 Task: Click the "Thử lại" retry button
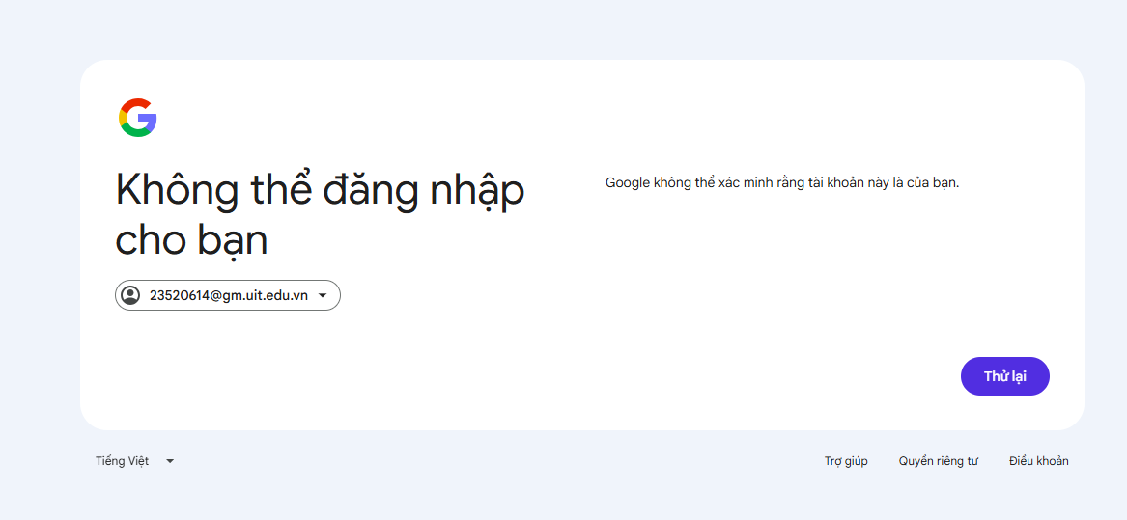click(1004, 376)
